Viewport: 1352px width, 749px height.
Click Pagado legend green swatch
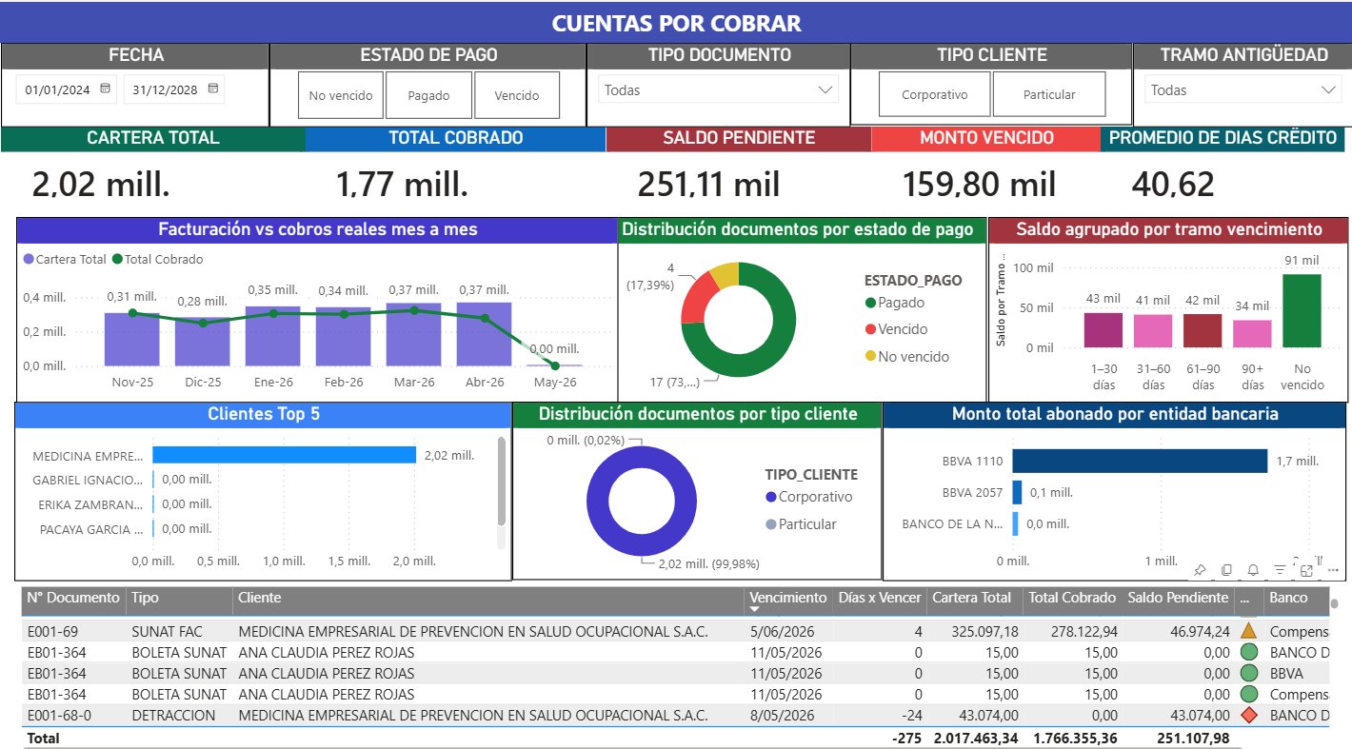870,303
